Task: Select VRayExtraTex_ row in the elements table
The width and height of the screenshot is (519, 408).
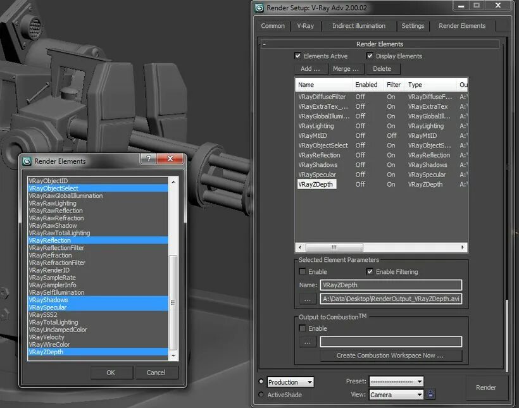Action: tap(381, 106)
